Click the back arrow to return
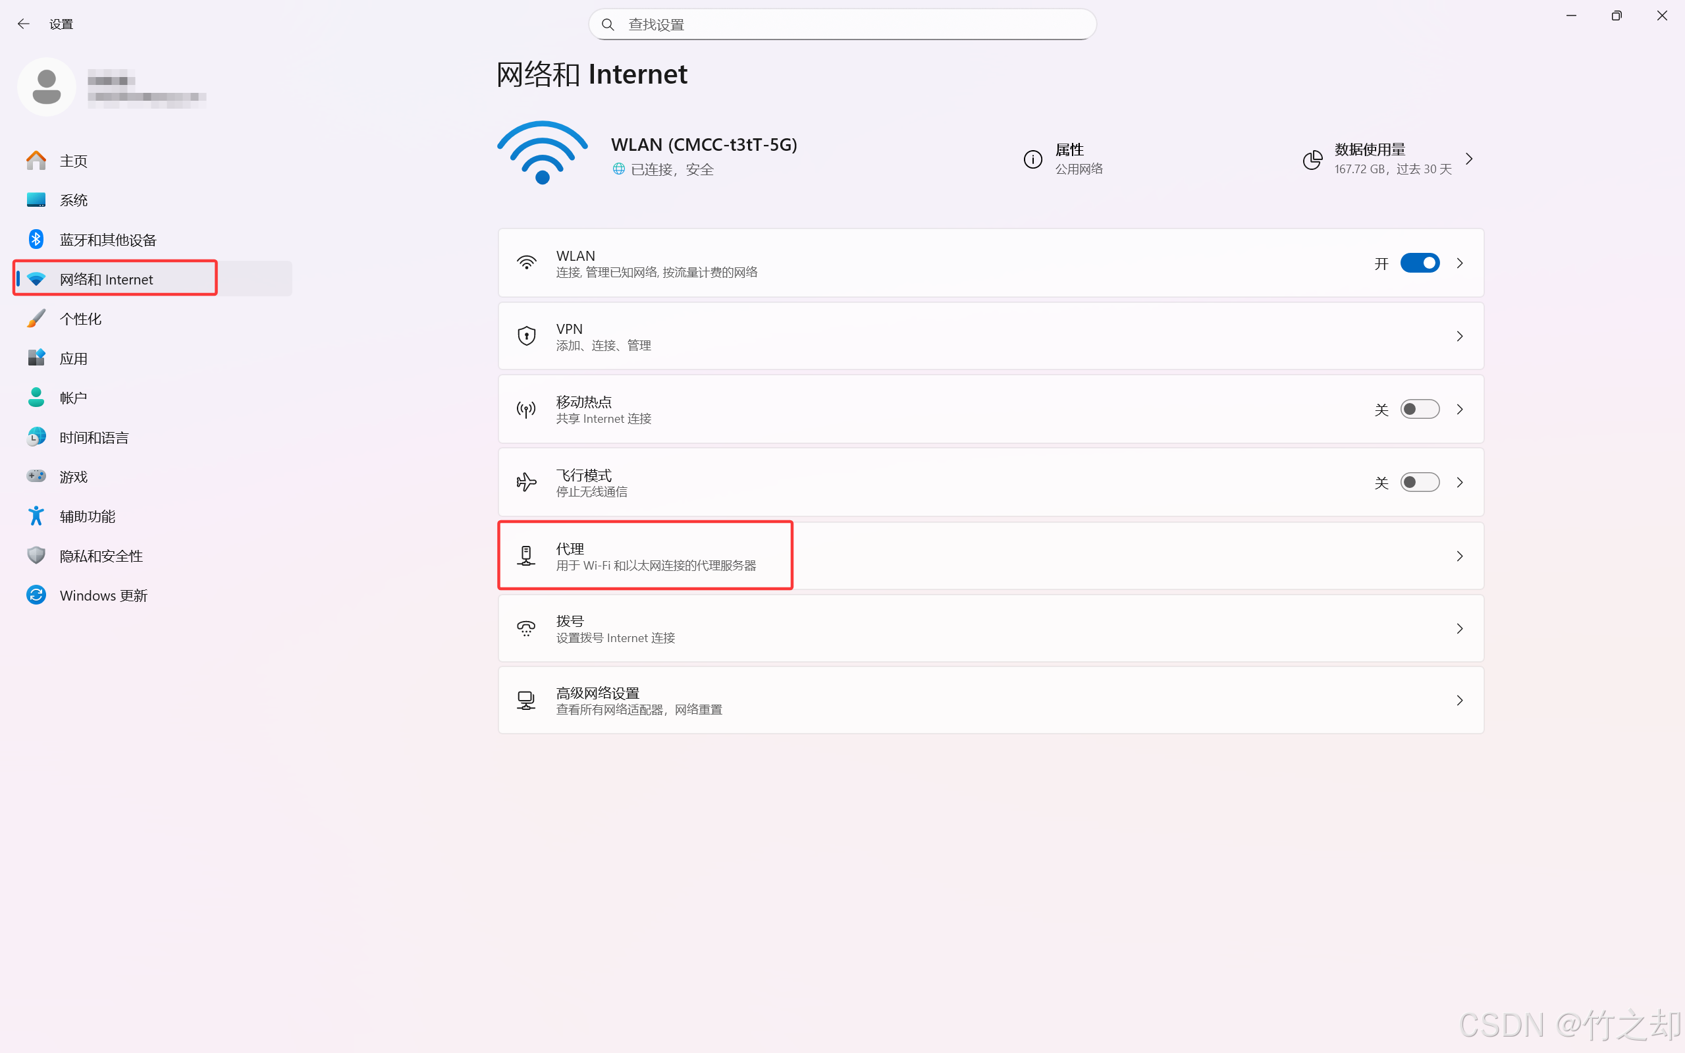This screenshot has height=1053, width=1685. 24,23
